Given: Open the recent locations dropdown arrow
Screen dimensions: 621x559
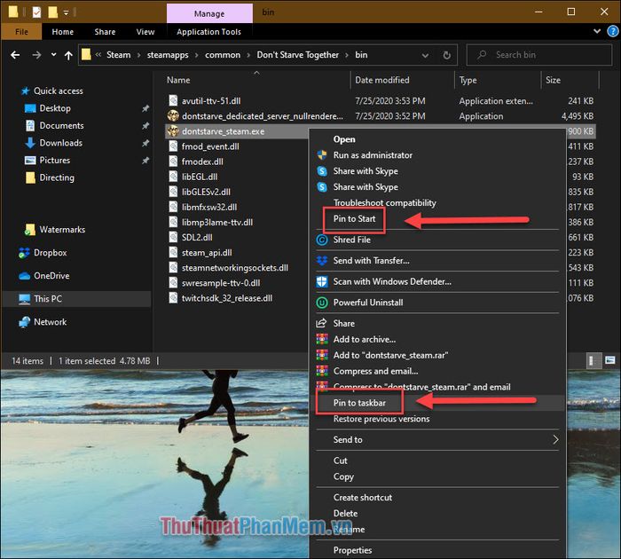Looking at the screenshot, I should [x=53, y=55].
